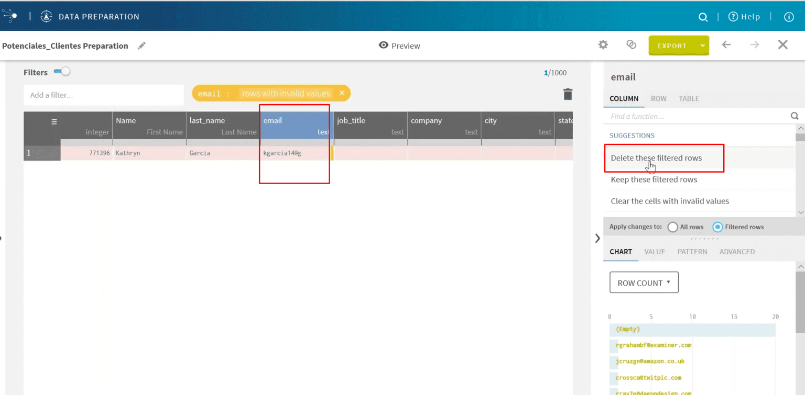Click the info icon in the header

789,16
